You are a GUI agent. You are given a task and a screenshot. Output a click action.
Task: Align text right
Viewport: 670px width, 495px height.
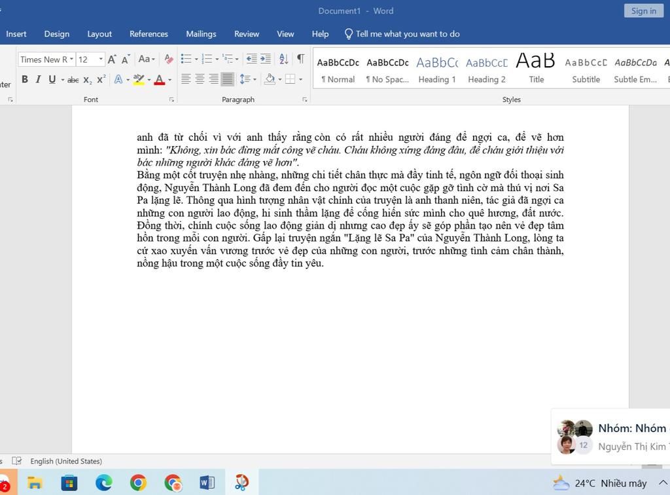(x=214, y=79)
